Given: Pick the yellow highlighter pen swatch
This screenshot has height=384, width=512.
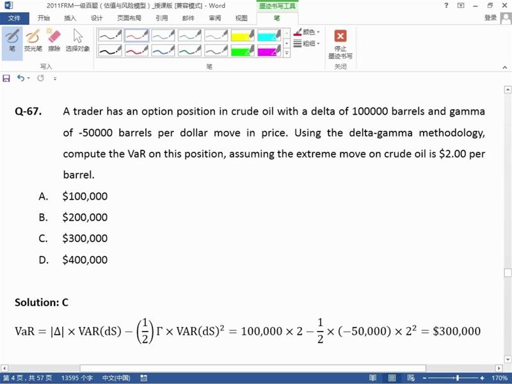Looking at the screenshot, I should [x=243, y=35].
